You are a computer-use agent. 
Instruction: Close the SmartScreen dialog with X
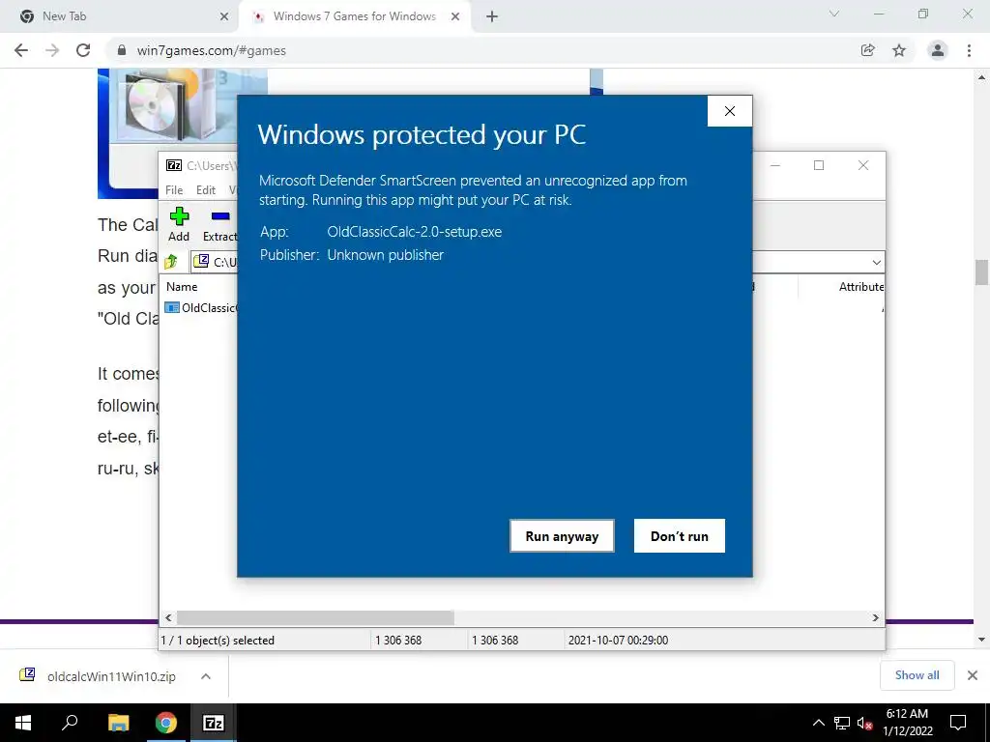pos(730,111)
